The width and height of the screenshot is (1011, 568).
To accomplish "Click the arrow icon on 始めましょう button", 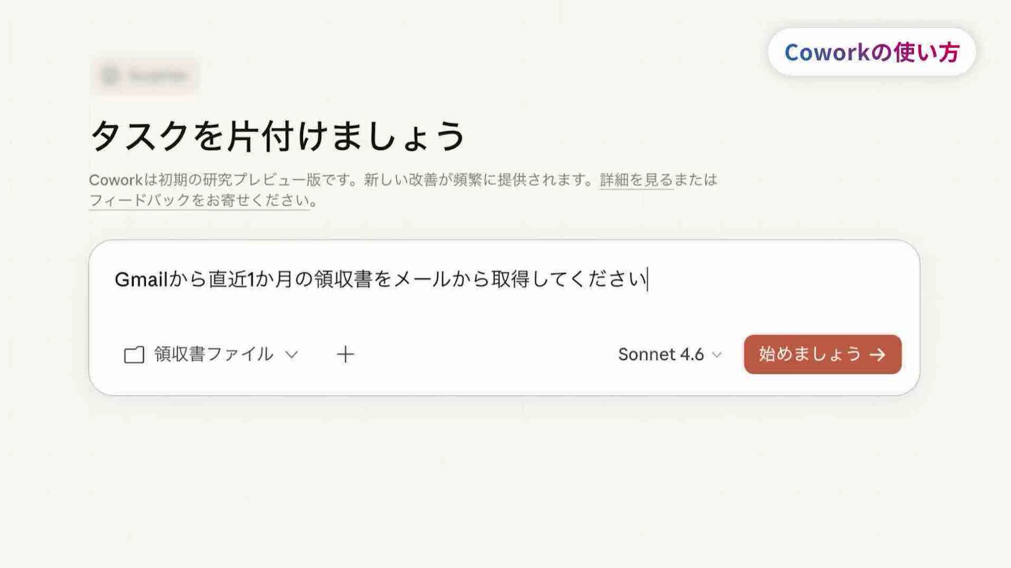I will 878,355.
